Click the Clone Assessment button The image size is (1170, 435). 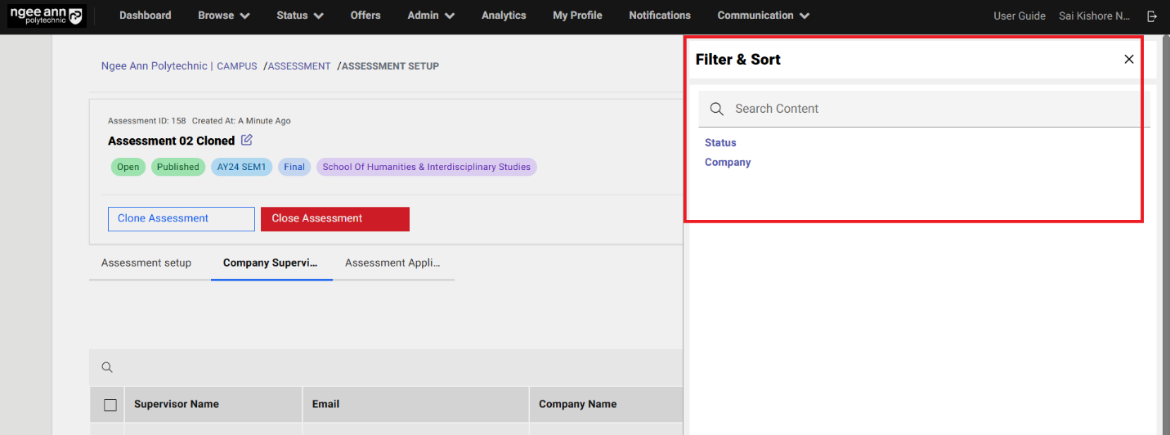(181, 219)
